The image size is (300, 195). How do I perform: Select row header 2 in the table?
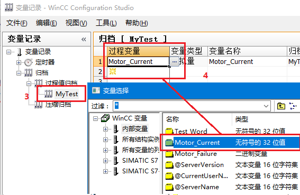pos(100,72)
